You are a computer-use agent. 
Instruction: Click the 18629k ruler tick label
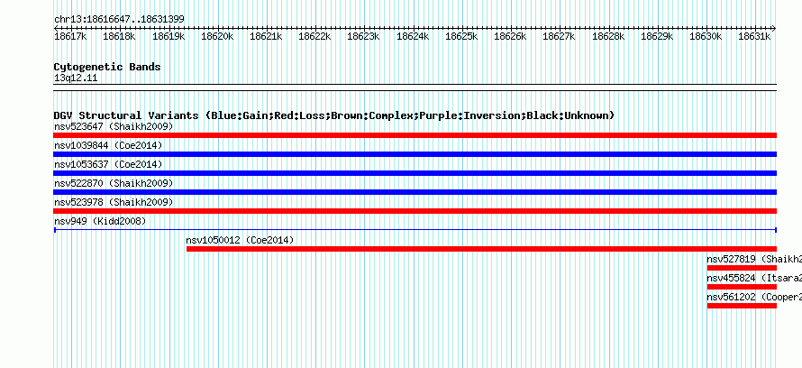tap(657, 36)
